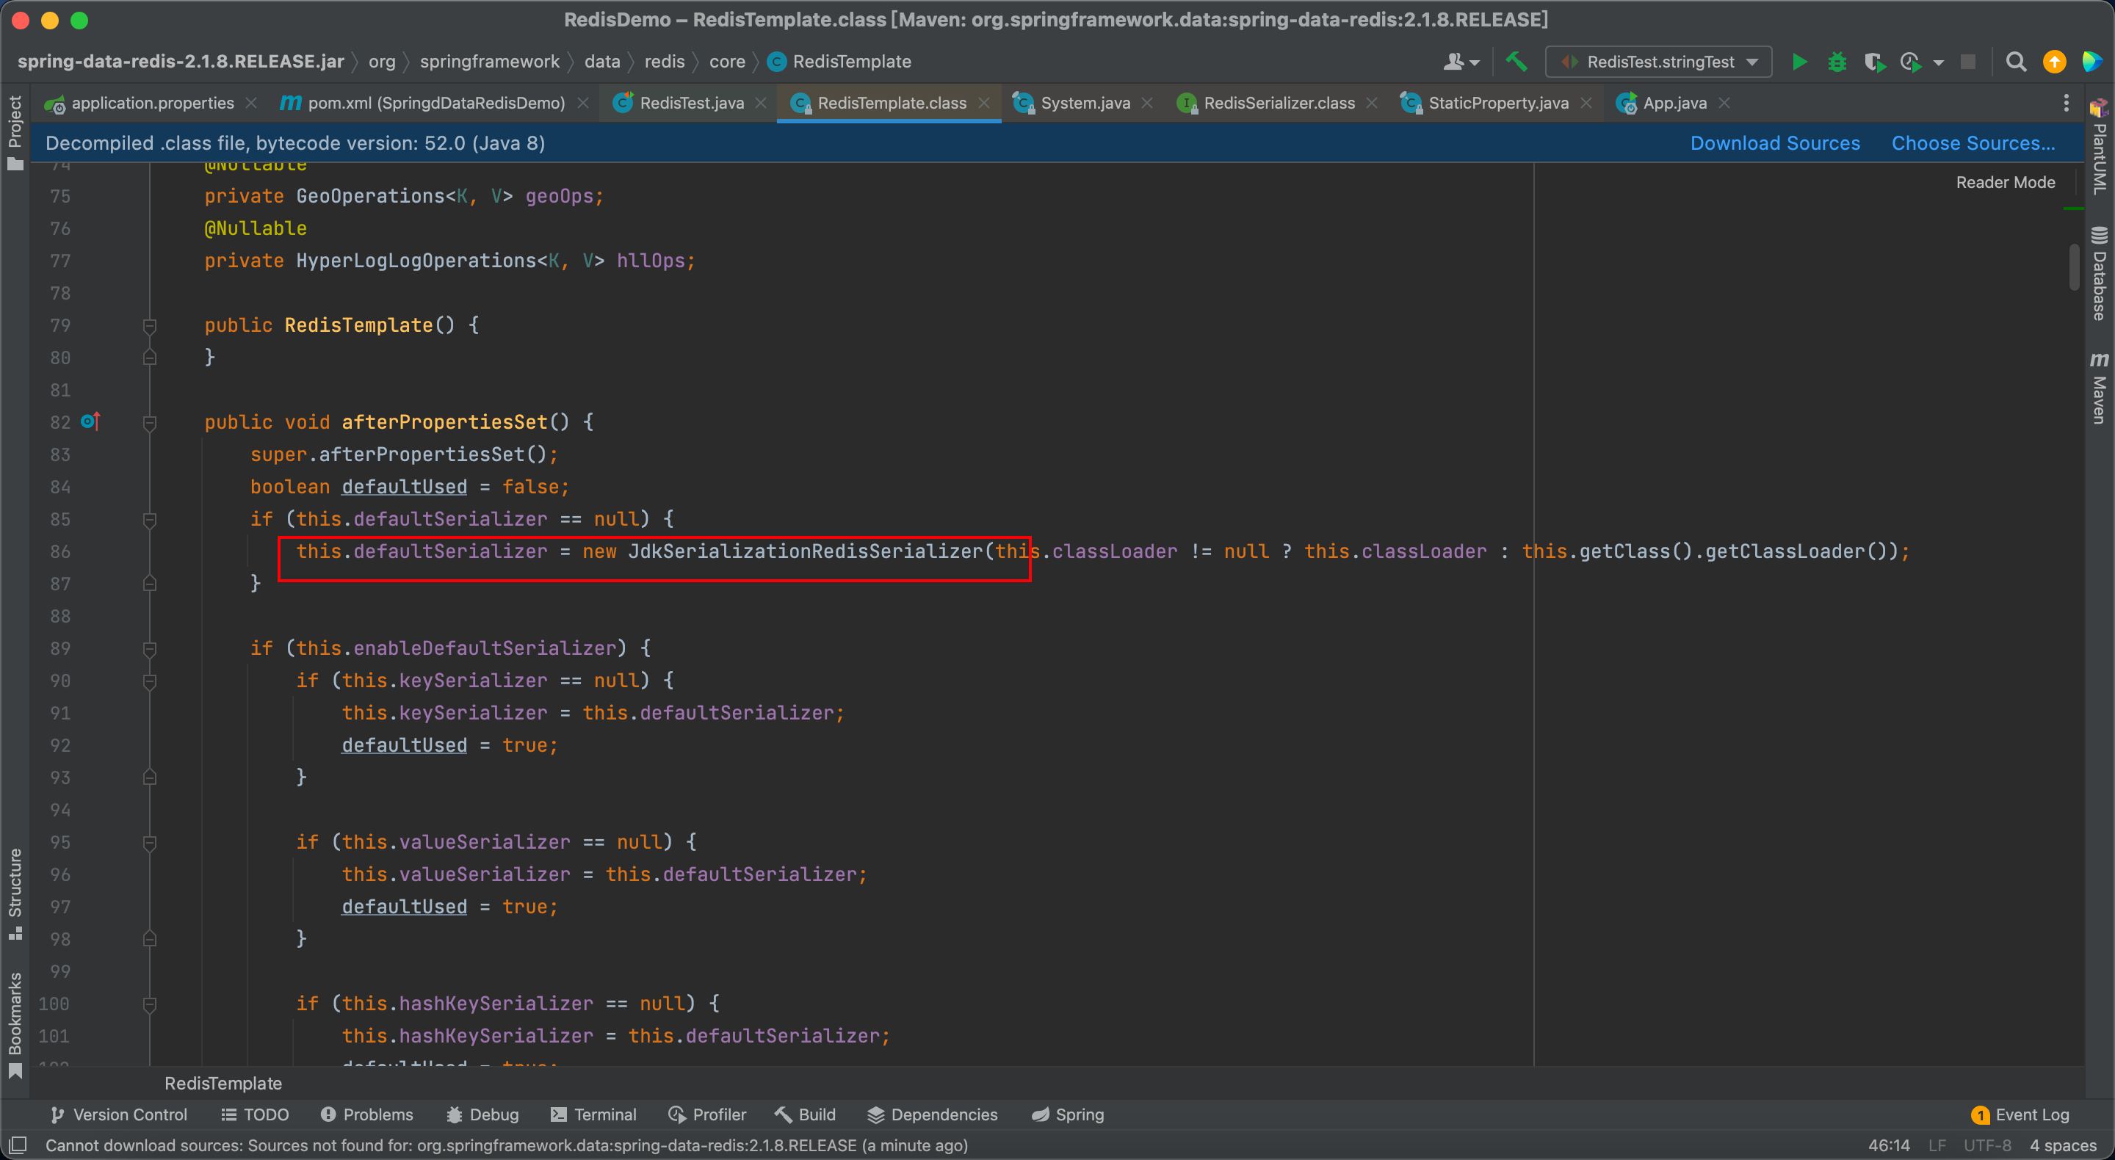Image resolution: width=2115 pixels, height=1160 pixels.
Task: Open the TODO tool window
Action: pyautogui.click(x=256, y=1114)
